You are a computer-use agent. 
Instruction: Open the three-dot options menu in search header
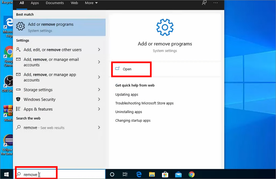pyautogui.click(x=216, y=3)
